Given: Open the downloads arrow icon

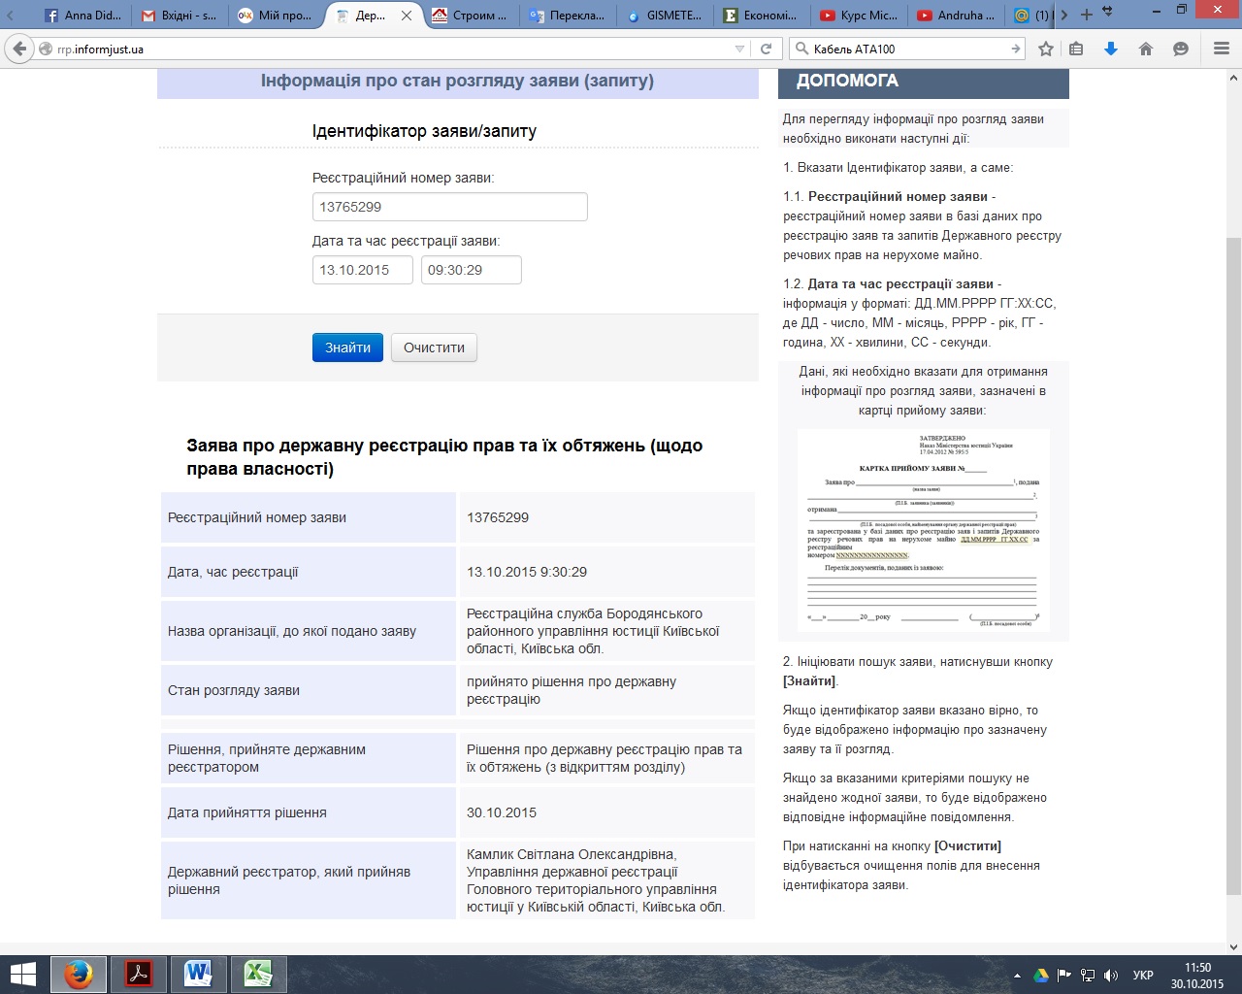Looking at the screenshot, I should pos(1111,49).
